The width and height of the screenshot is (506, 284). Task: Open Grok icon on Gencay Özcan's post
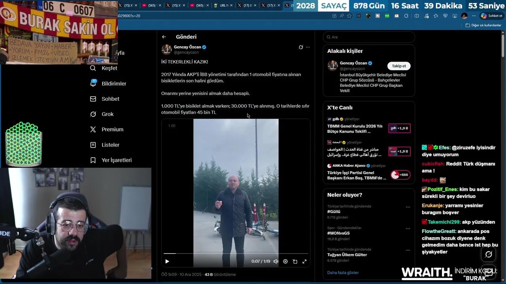click(x=301, y=47)
